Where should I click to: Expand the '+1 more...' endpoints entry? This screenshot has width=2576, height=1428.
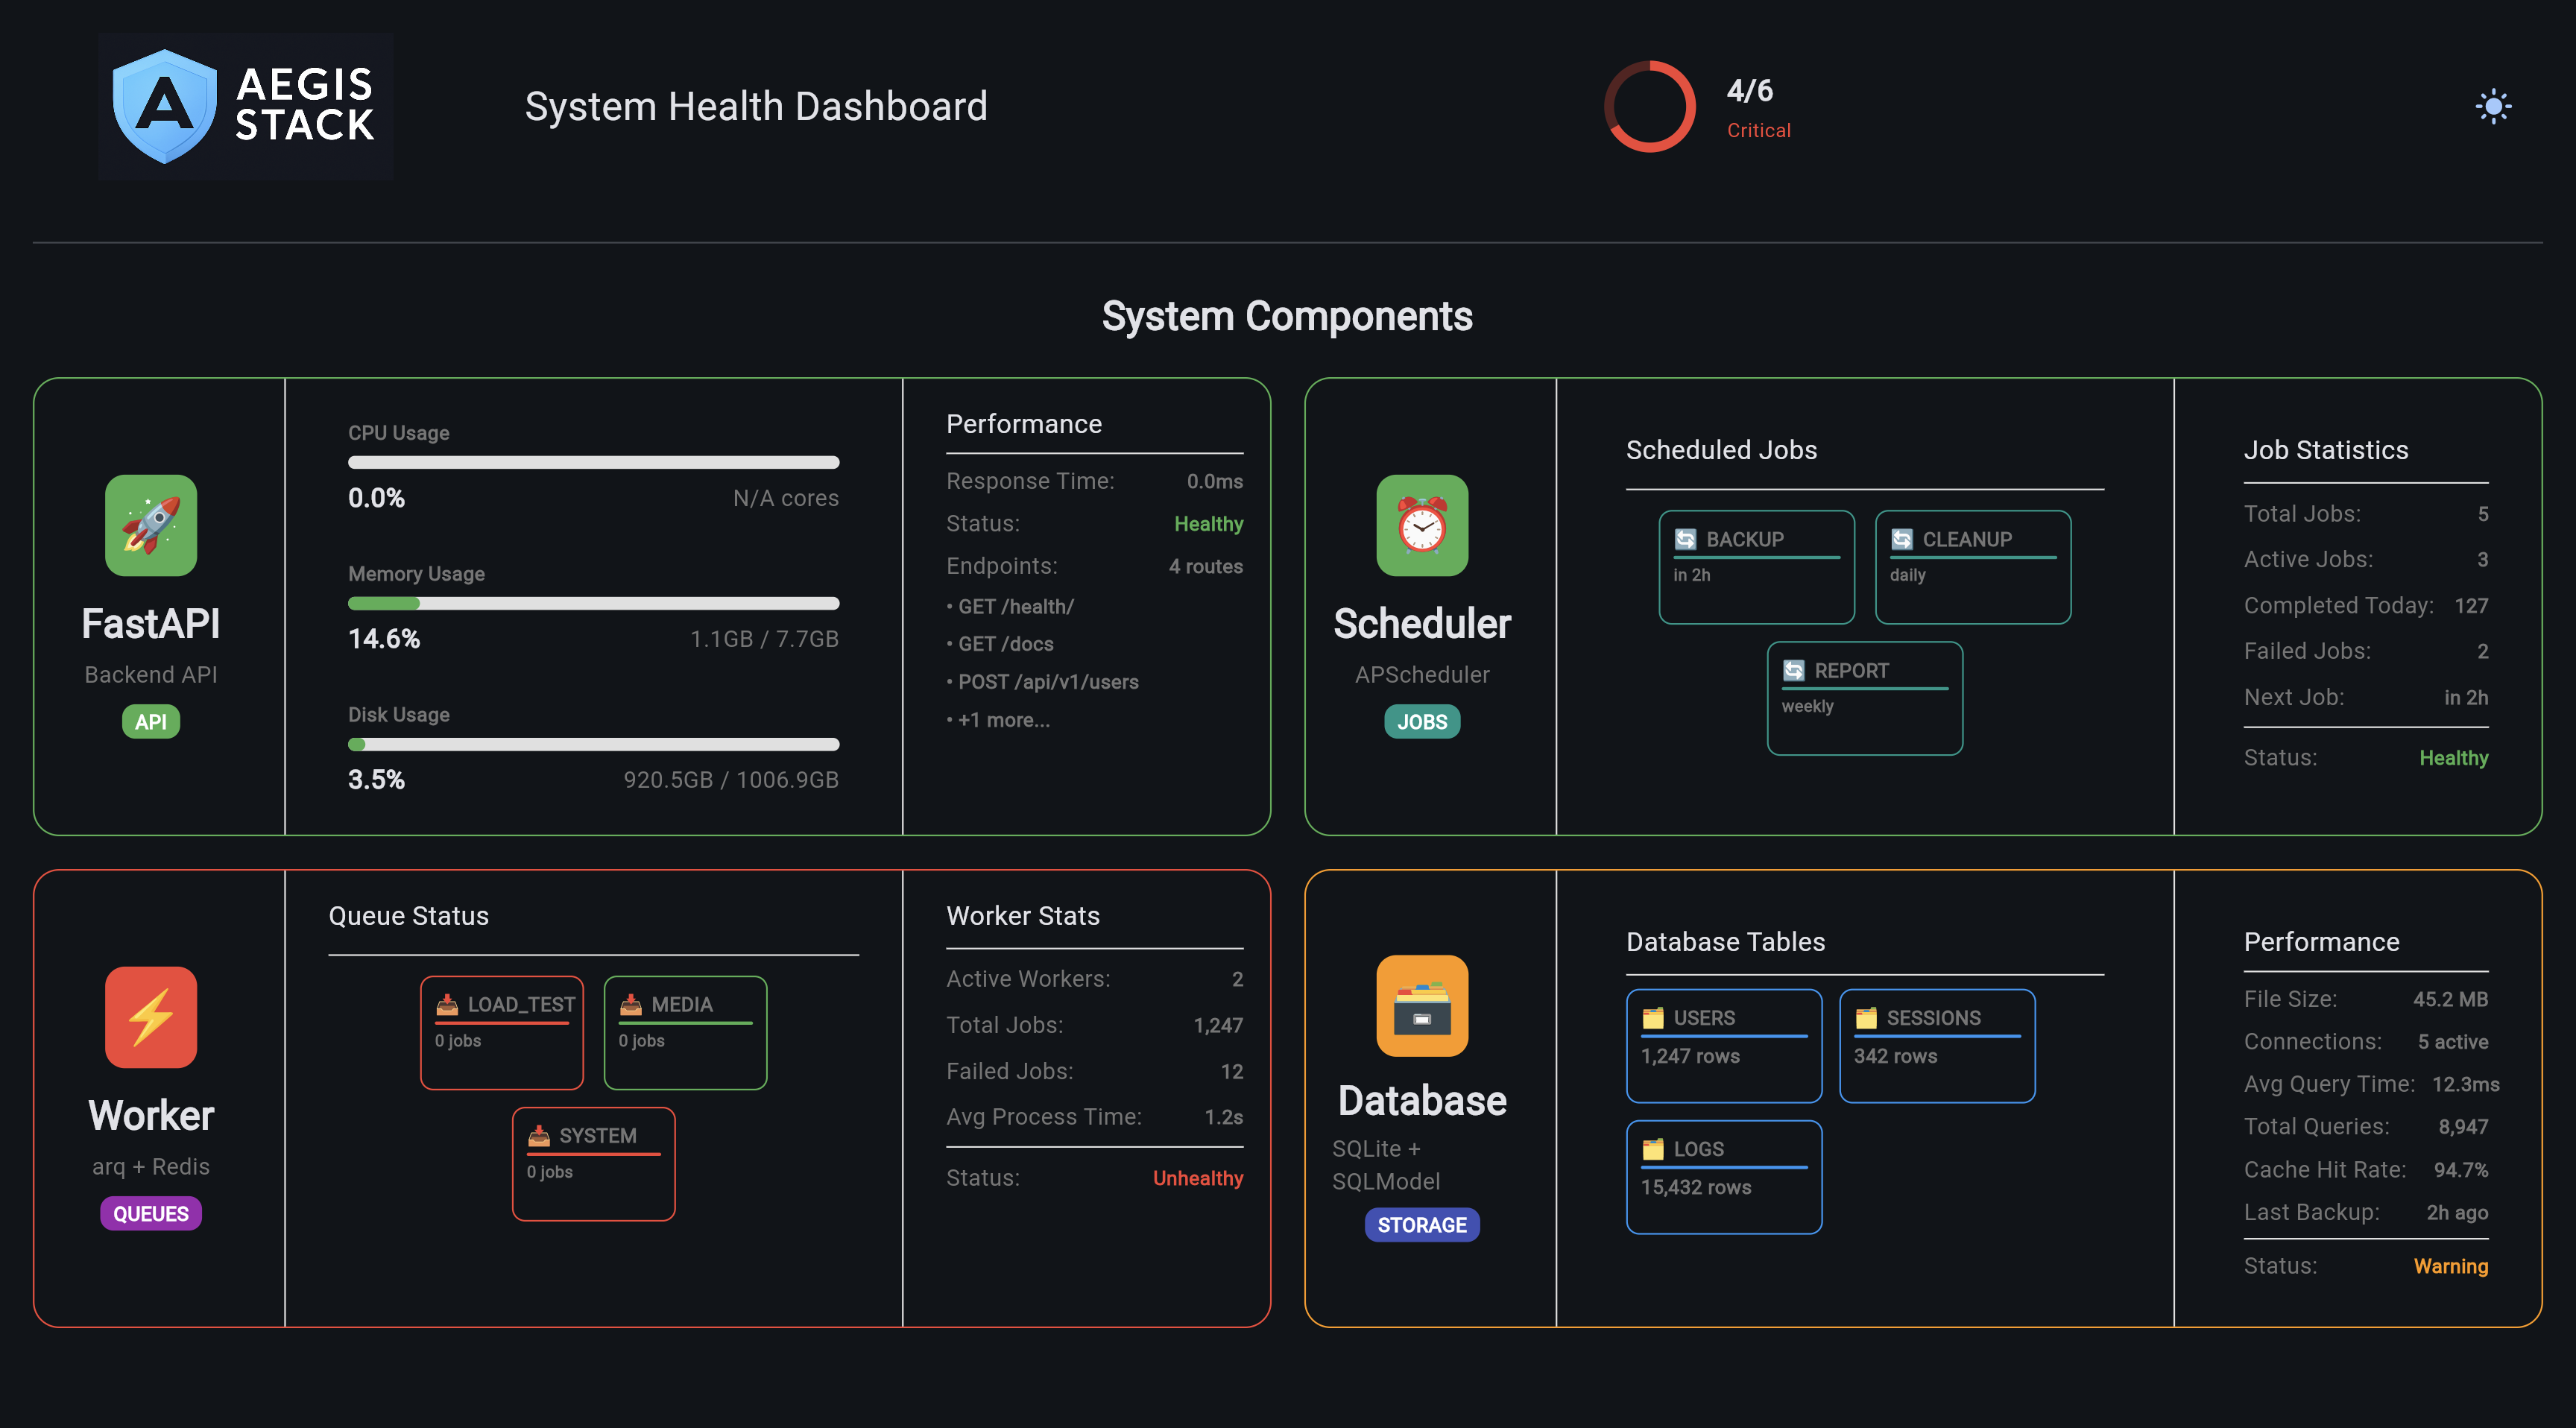point(1003,720)
